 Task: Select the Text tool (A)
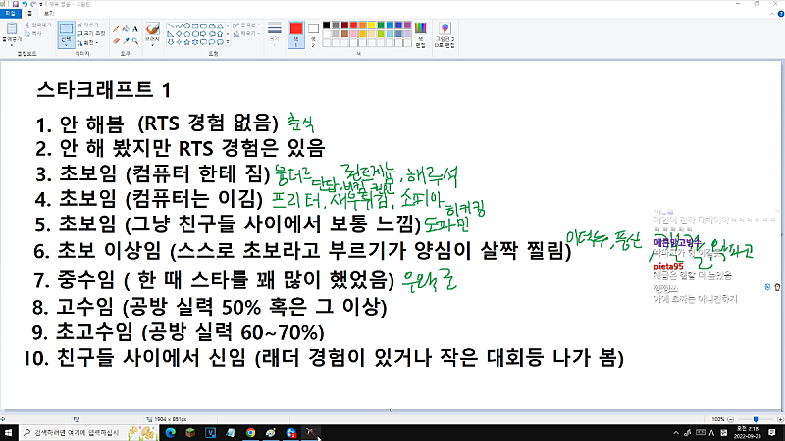[135, 29]
